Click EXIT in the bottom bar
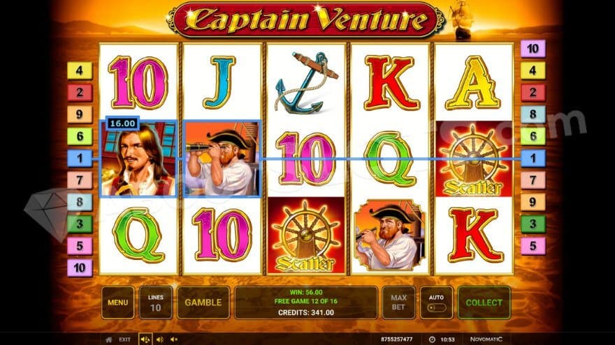This screenshot has width=615, height=345. point(124,339)
